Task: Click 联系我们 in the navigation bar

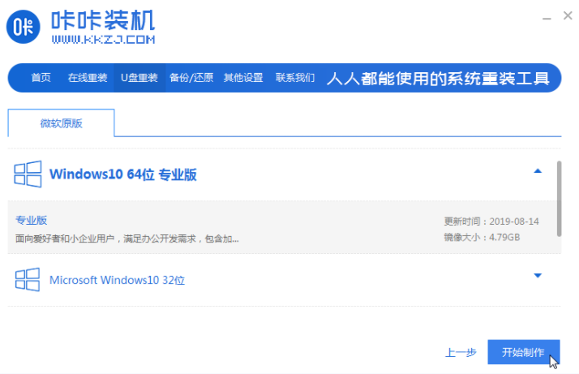Action: [x=295, y=78]
